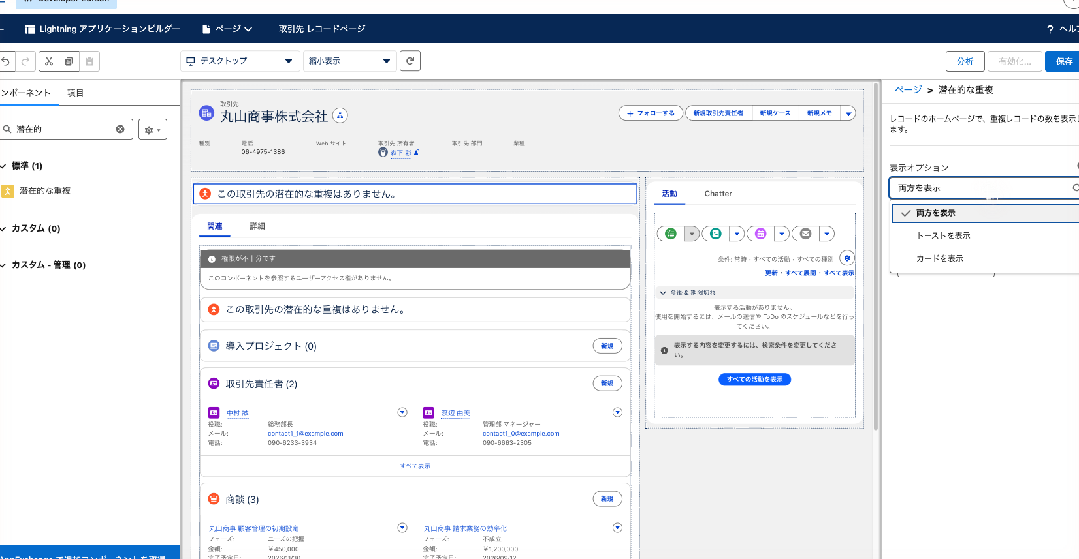Clear the 潜在的 component search
Screen dimensions: 1079x559
[120, 129]
